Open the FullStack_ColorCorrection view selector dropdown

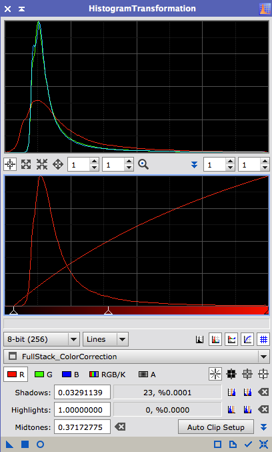click(137, 357)
